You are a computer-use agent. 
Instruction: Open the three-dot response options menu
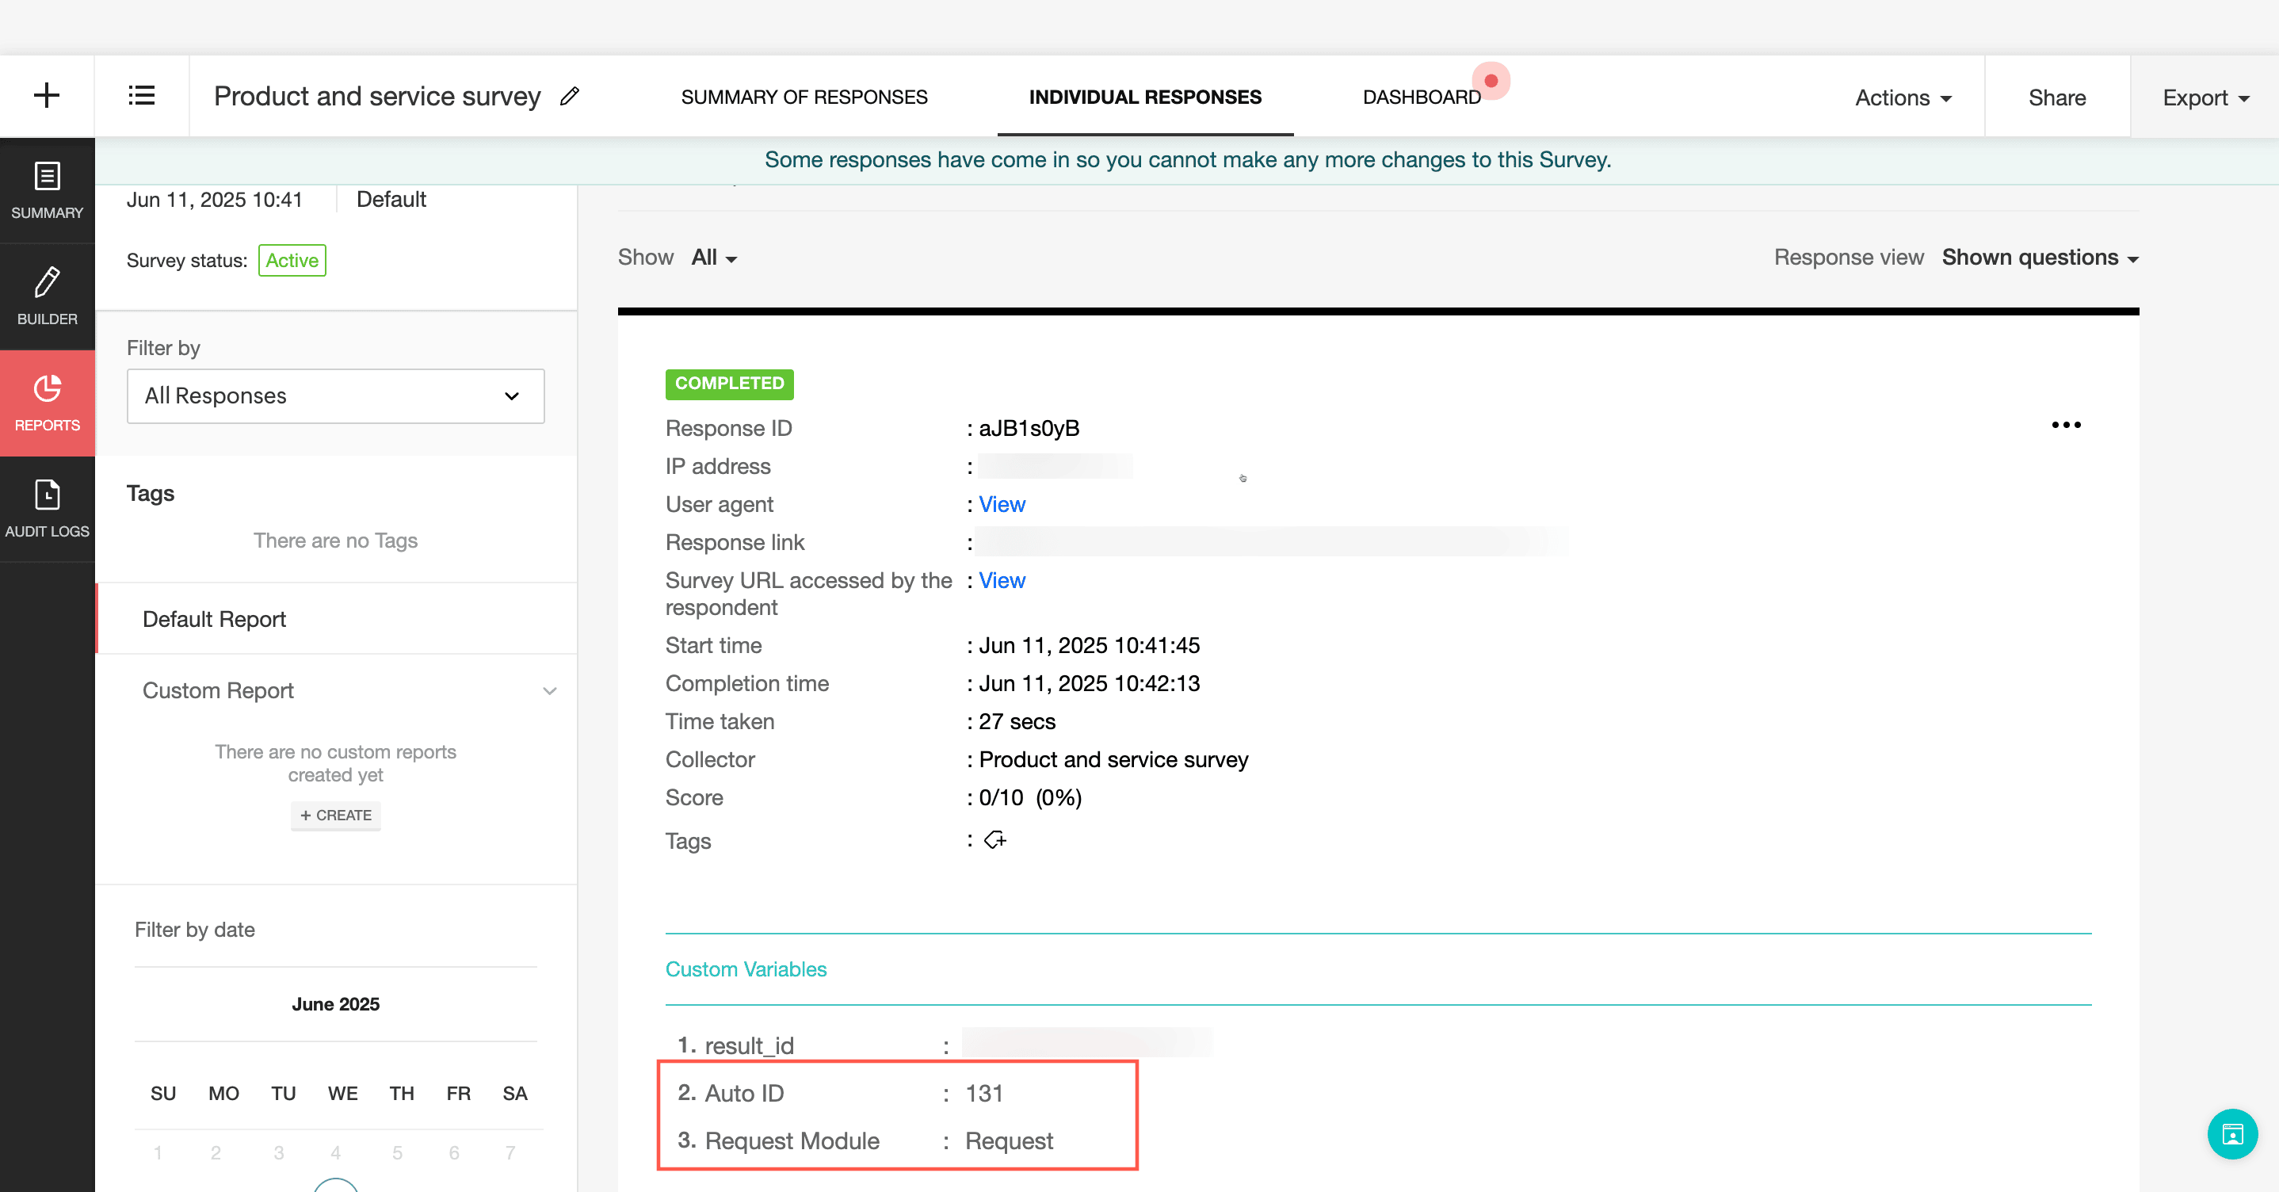tap(2066, 425)
